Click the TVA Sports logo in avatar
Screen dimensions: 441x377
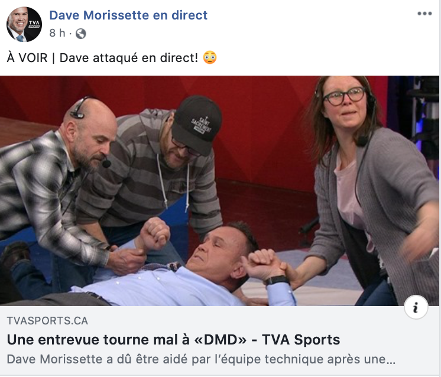tap(34, 24)
